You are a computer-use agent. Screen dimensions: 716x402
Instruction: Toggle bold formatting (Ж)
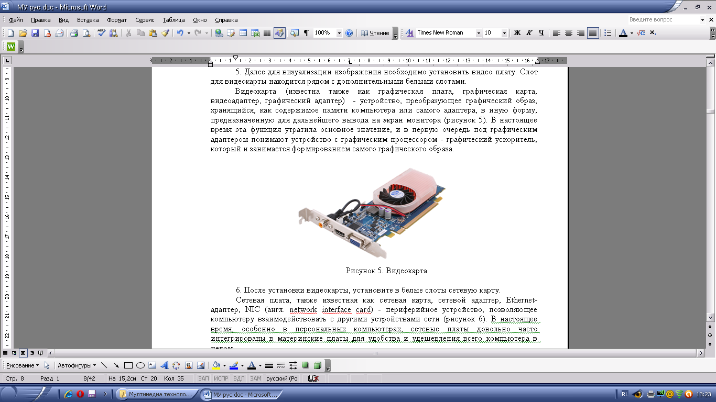pos(517,33)
